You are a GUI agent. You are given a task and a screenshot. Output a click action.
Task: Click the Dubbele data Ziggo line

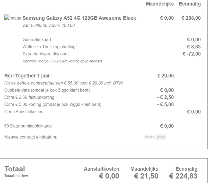pyautogui.click(x=47, y=90)
